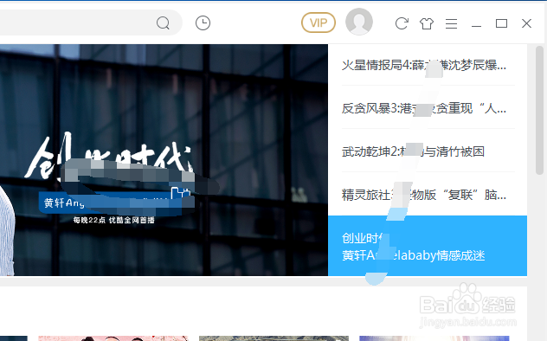Refresh the page with the circular arrow icon
547x341 pixels.
coord(402,23)
